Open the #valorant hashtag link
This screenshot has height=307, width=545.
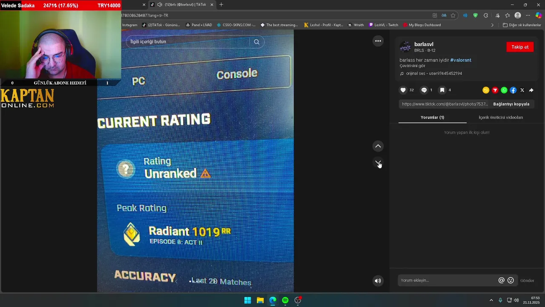(461, 60)
